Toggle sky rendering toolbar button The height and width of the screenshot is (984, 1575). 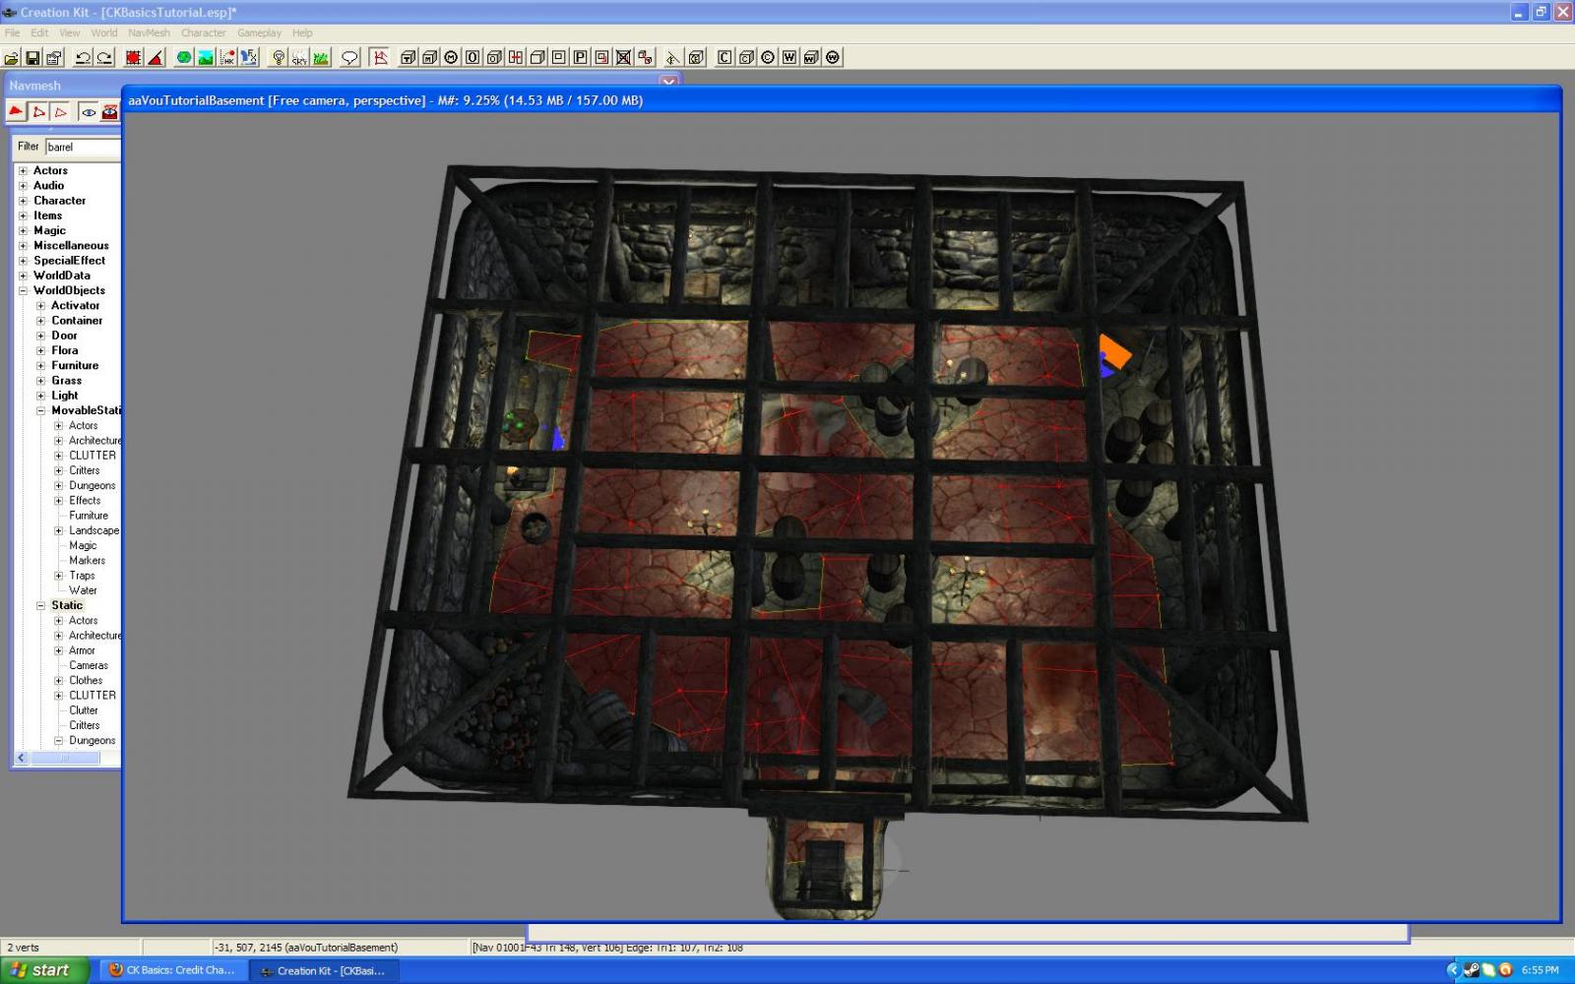(x=299, y=58)
